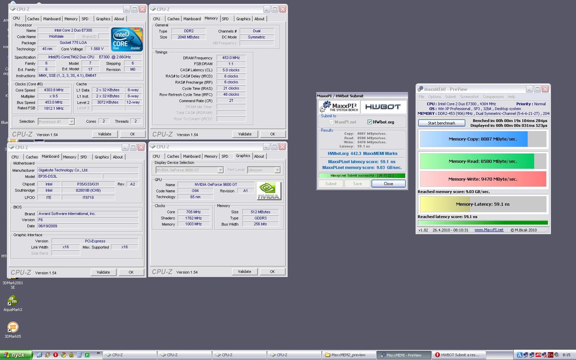Viewport: 576px width, 360px height.
Task: Click the Save button in HWbot Submit
Action: coord(357,184)
